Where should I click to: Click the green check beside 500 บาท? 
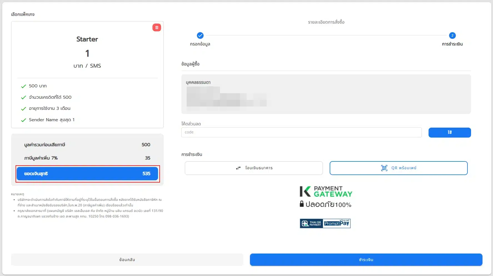tap(24, 86)
